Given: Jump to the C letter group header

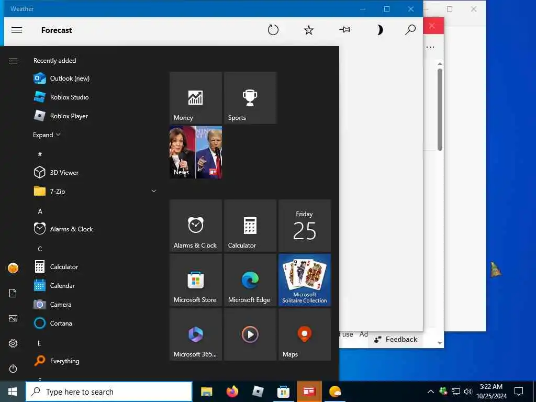Looking at the screenshot, I should [x=40, y=249].
